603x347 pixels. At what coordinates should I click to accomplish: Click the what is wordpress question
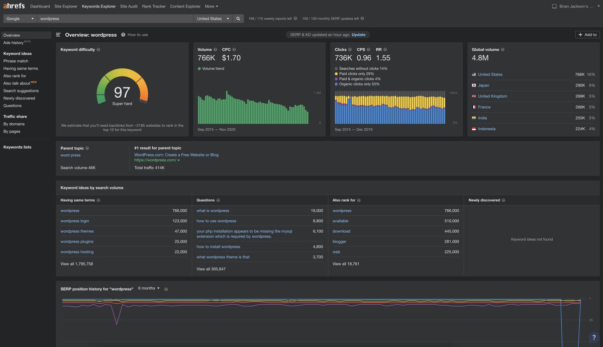213,211
